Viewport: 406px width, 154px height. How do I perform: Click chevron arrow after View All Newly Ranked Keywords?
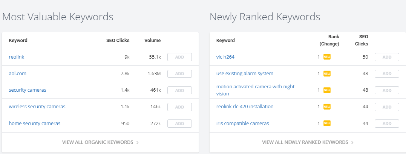tap(352, 142)
